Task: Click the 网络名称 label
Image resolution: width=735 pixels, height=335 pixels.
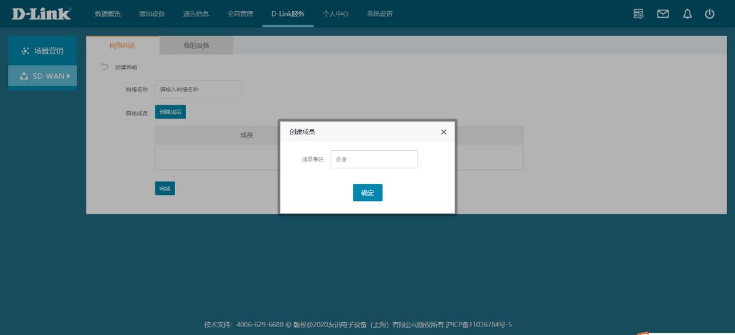Action: tap(137, 89)
